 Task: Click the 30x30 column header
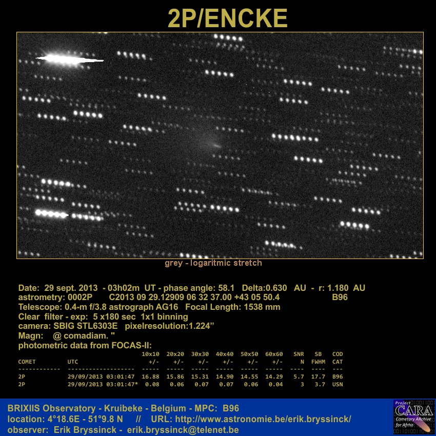click(x=200, y=354)
